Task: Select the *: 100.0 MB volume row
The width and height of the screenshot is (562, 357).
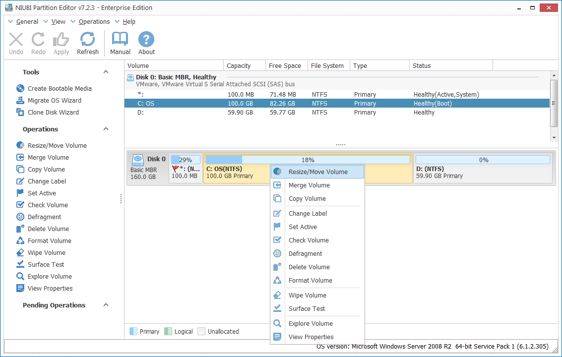Action: click(337, 94)
